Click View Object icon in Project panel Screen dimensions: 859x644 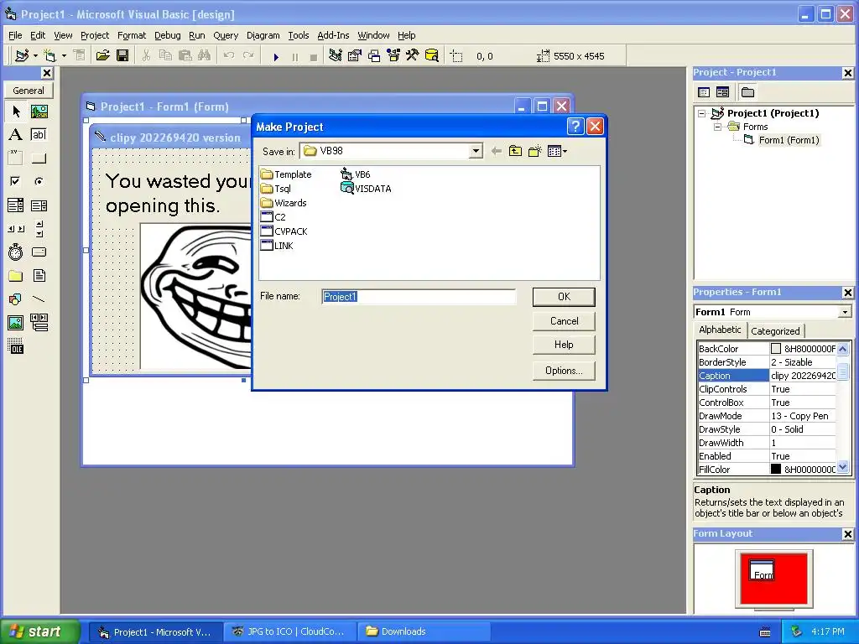722,92
